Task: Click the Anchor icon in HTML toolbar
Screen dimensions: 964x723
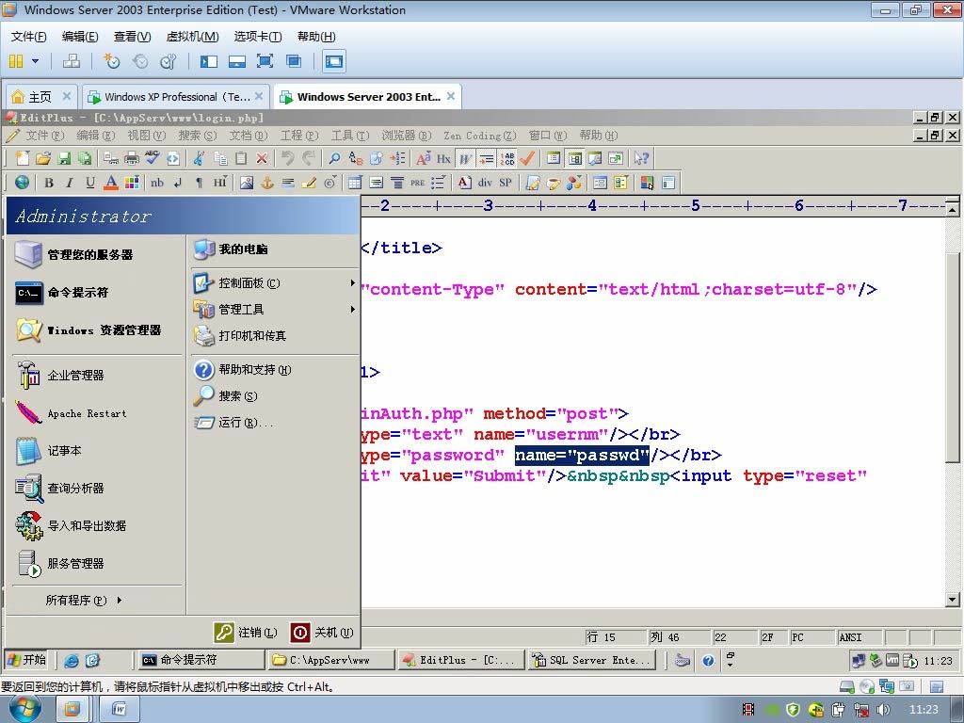Action: [267, 183]
